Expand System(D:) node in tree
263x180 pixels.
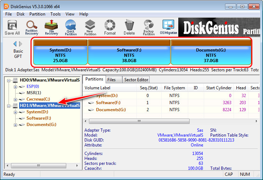15,112
